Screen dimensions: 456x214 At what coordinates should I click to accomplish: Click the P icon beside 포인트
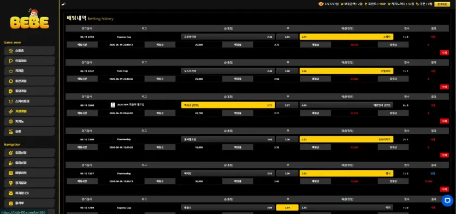(366, 4)
